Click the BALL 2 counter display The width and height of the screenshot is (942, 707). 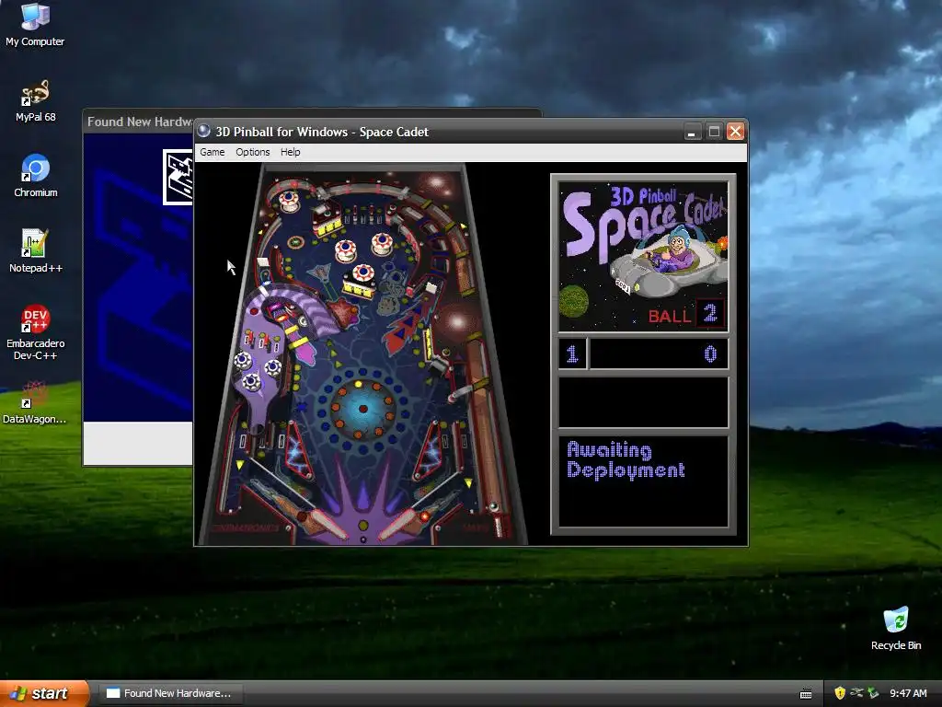coord(686,315)
